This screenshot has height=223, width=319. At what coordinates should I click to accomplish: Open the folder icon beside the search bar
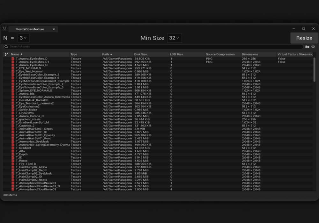[x=307, y=47]
